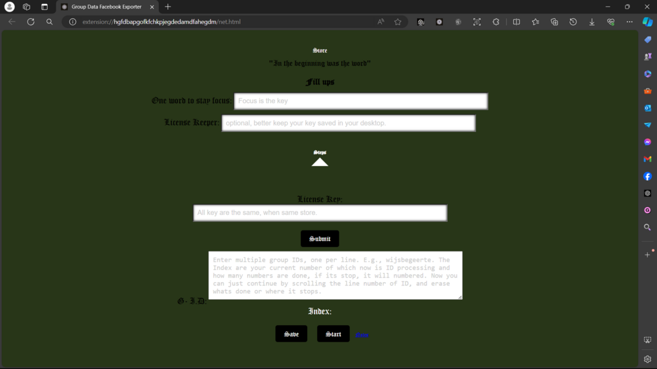Open the Tools briefcase sidebar icon
Viewport: 657px width, 369px height.
647,91
